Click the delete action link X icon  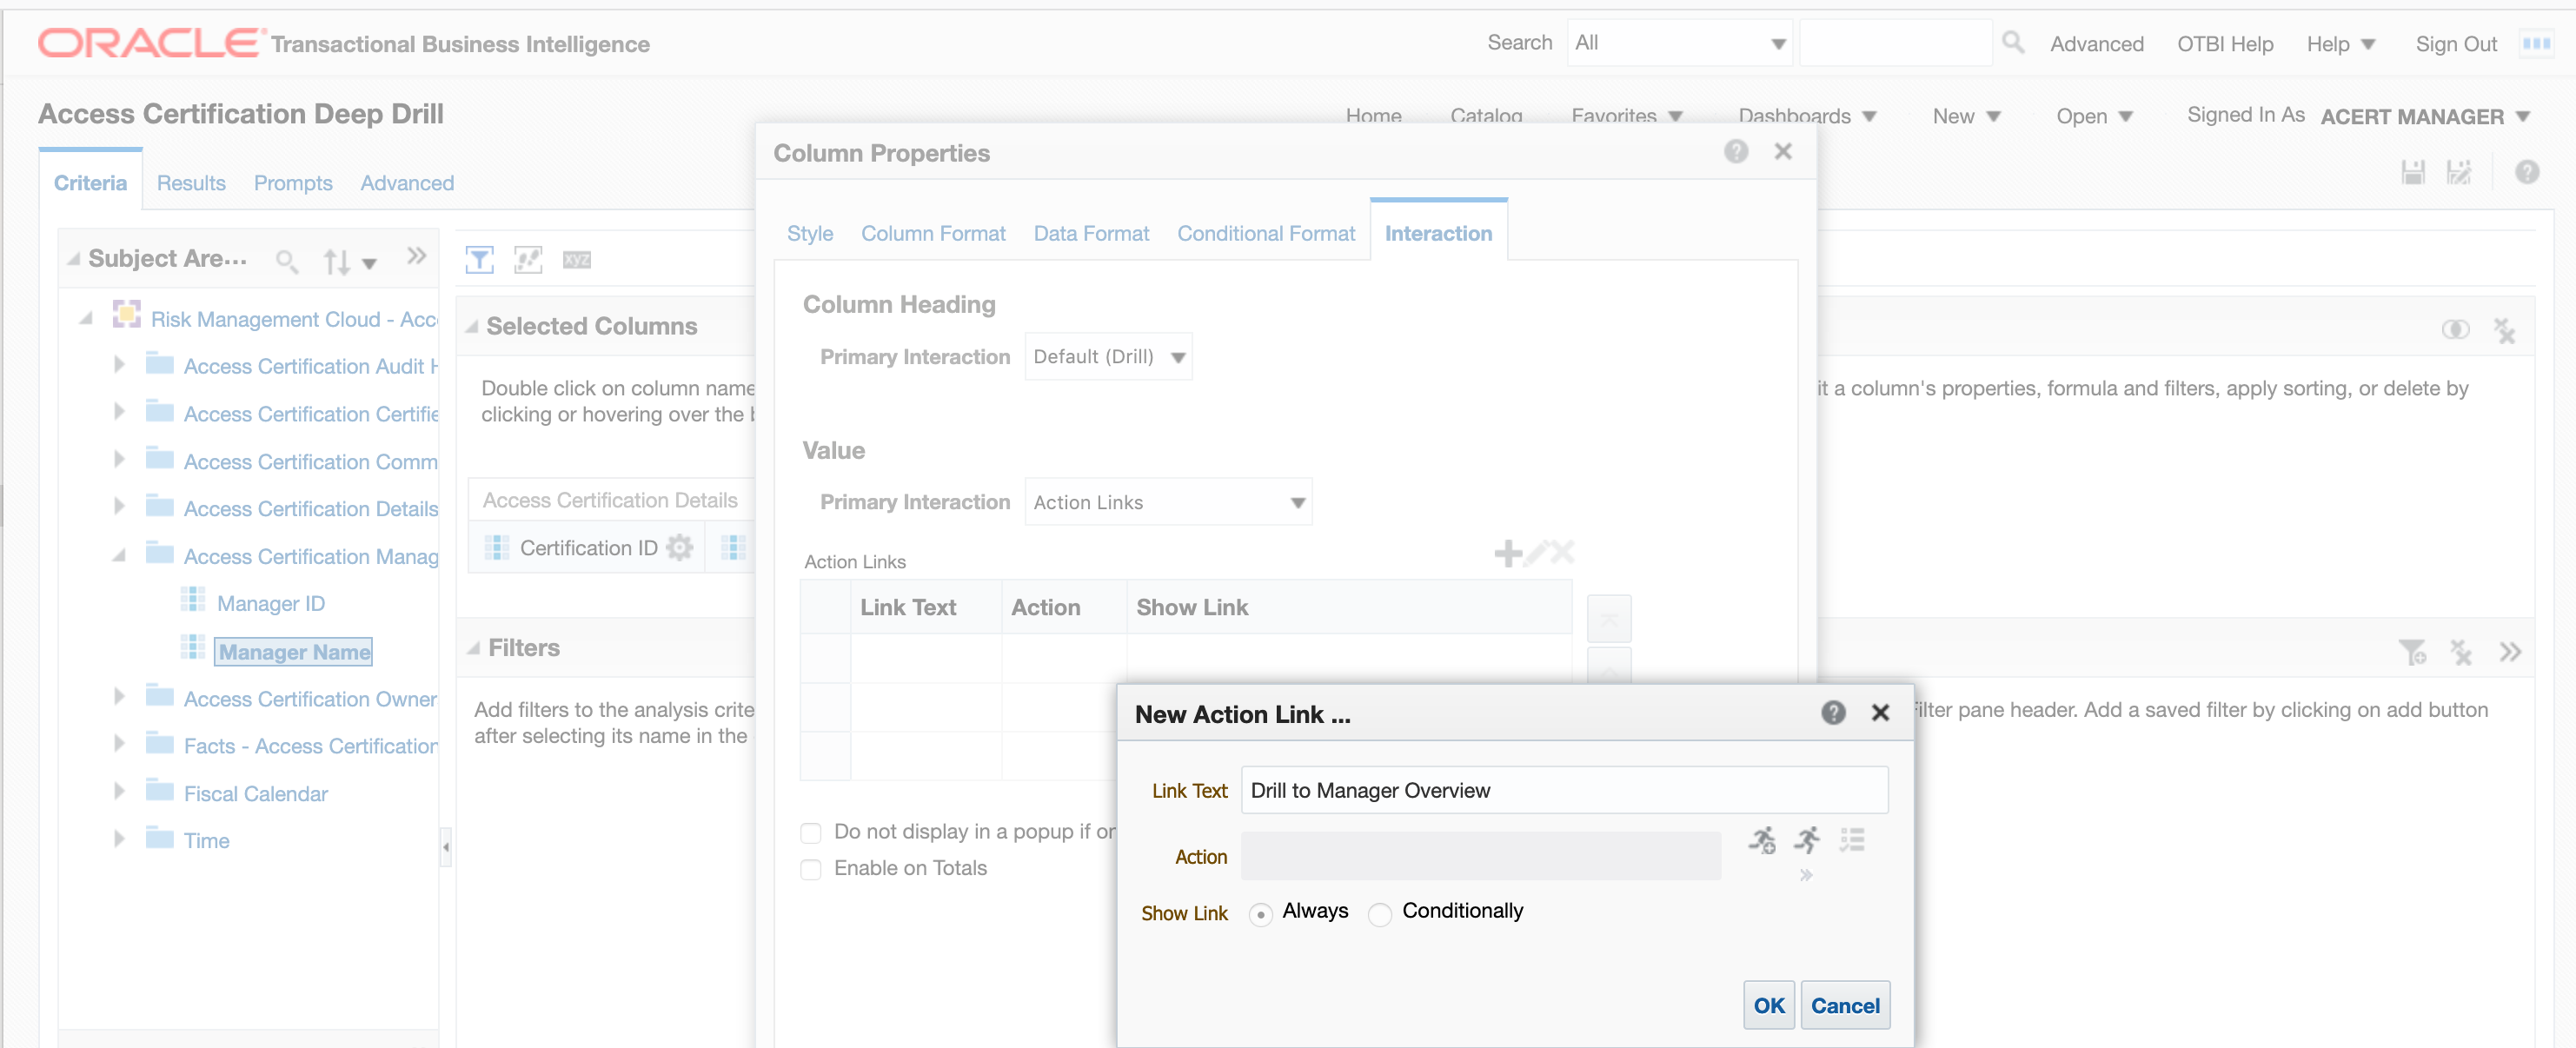tap(1563, 553)
